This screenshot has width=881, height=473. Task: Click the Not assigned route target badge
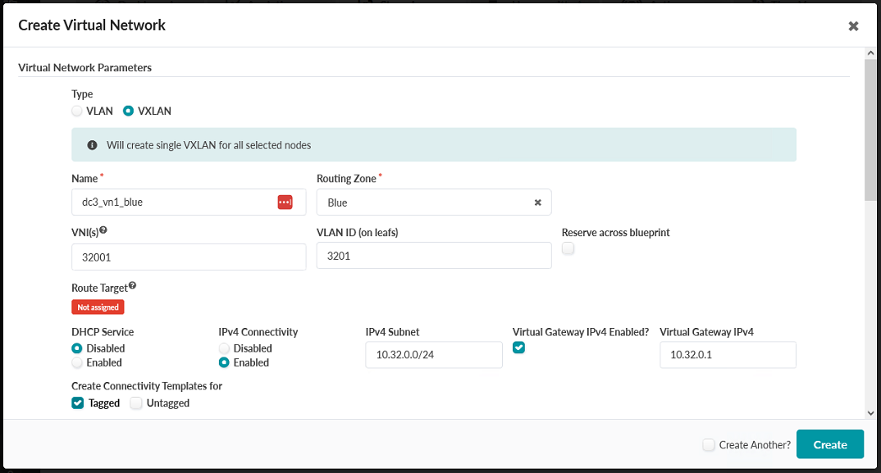(x=98, y=307)
